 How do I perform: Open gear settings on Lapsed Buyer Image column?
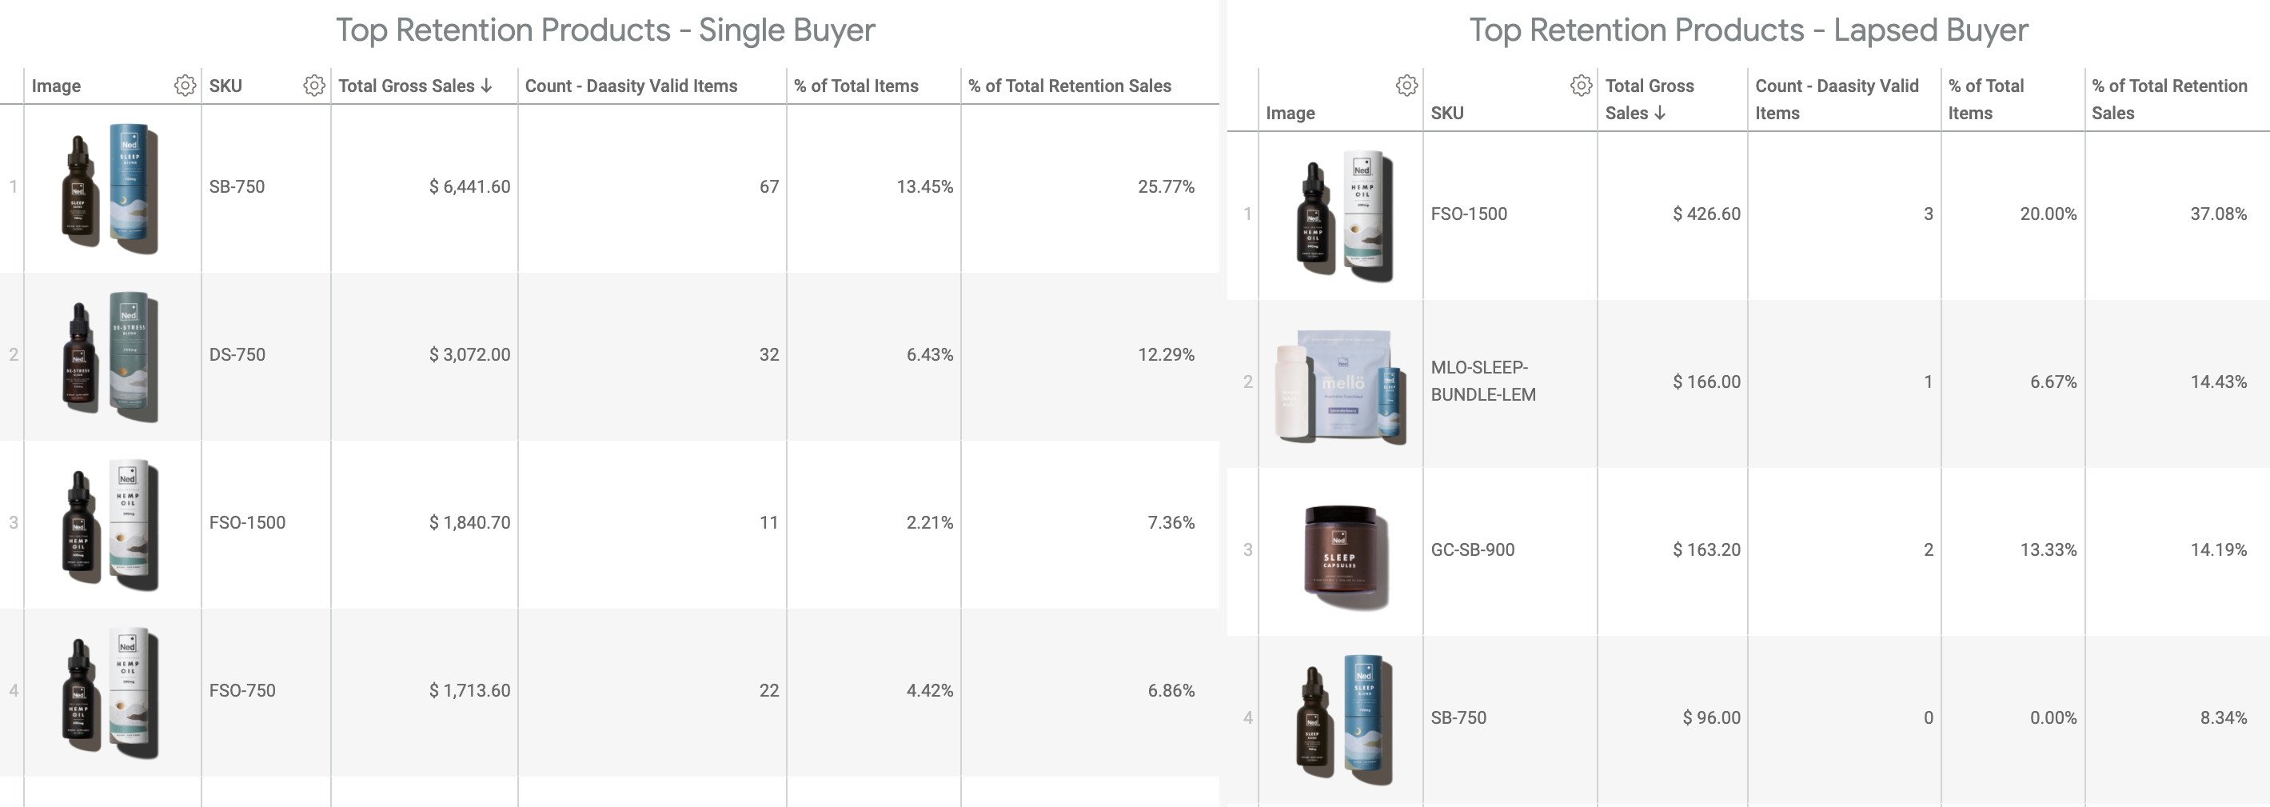click(1407, 86)
